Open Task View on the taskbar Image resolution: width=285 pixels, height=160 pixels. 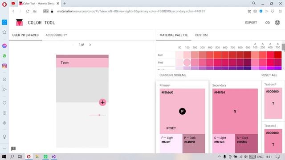pos(20,156)
